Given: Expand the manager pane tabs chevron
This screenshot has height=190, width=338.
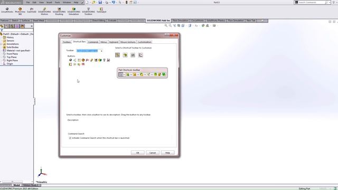Looking at the screenshot, I should [x=32, y=26].
